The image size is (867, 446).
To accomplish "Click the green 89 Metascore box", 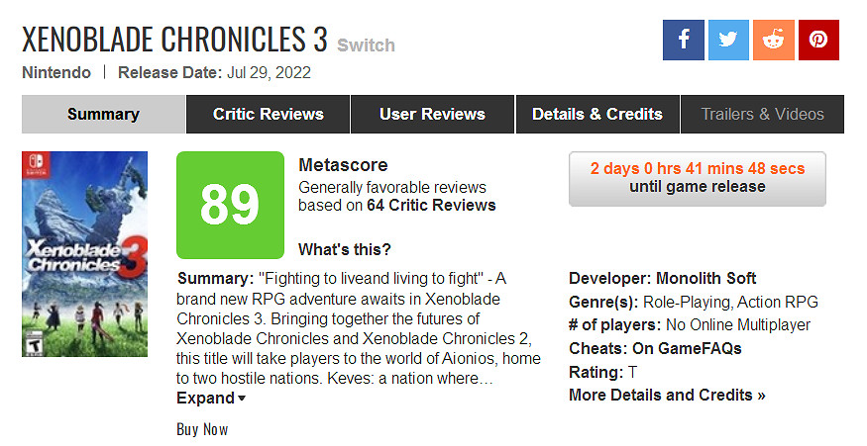I will pos(230,205).
